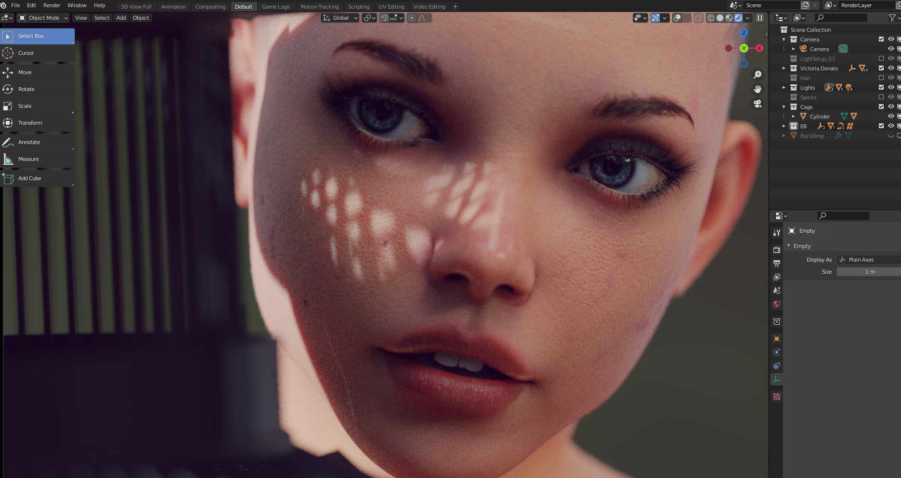Open the World properties tab icon
The height and width of the screenshot is (478, 901).
[x=776, y=304]
